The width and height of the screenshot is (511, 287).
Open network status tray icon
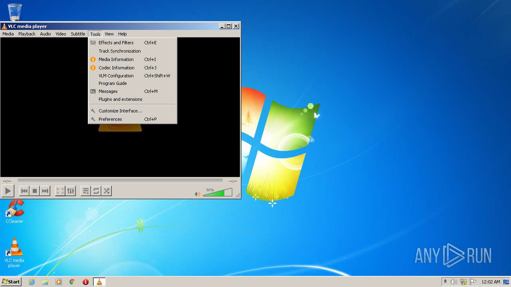[463, 282]
